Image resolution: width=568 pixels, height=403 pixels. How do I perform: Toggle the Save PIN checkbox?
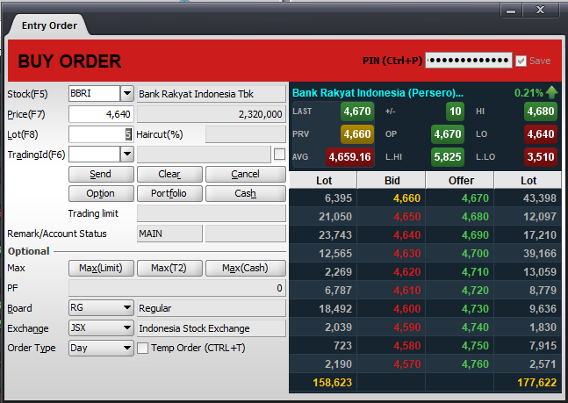[521, 61]
